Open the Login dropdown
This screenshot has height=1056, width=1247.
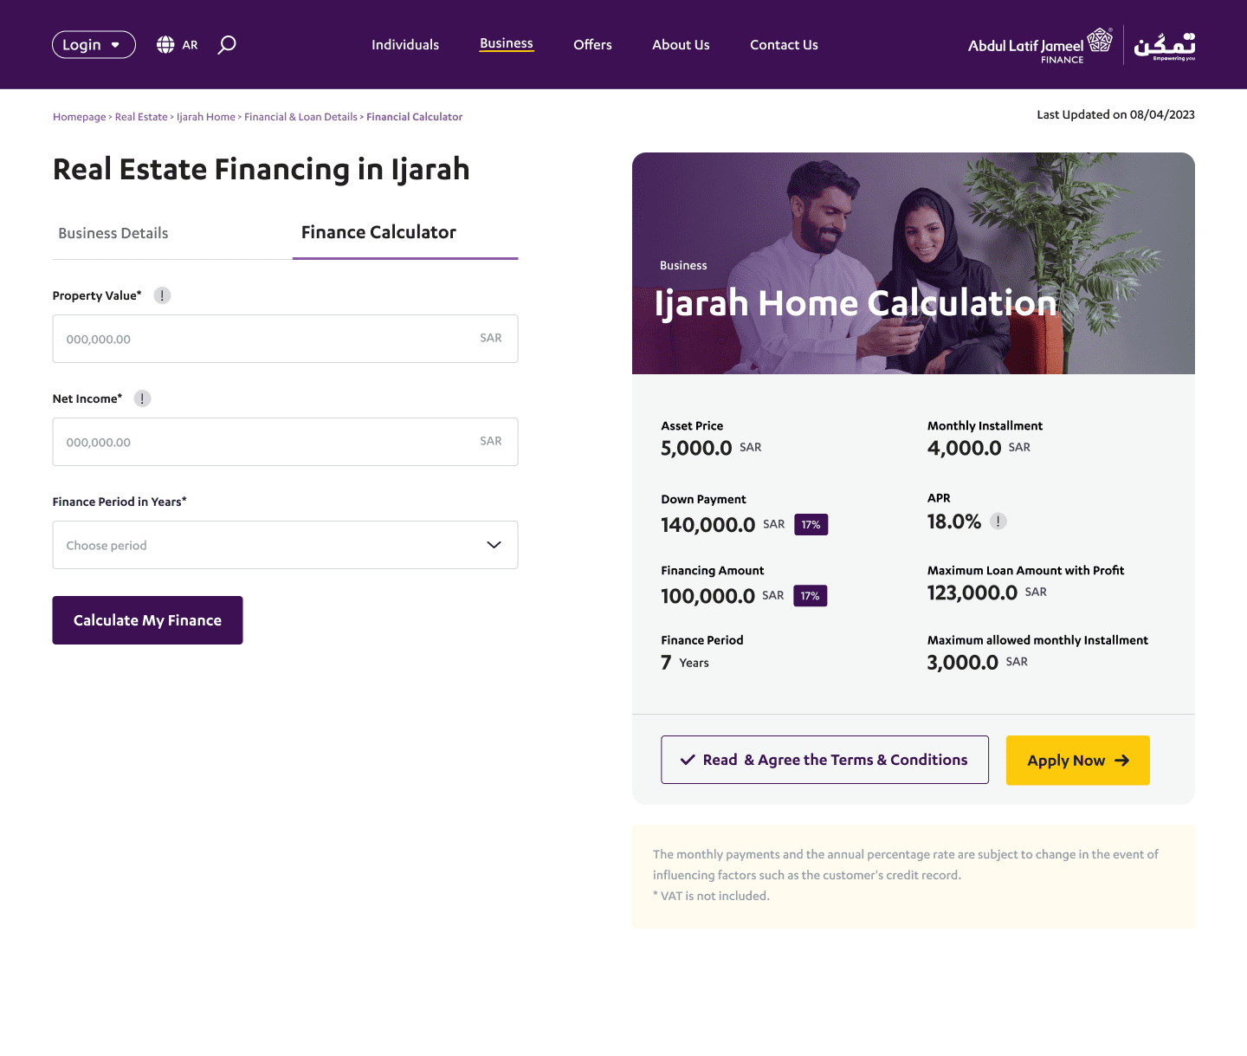tap(94, 45)
